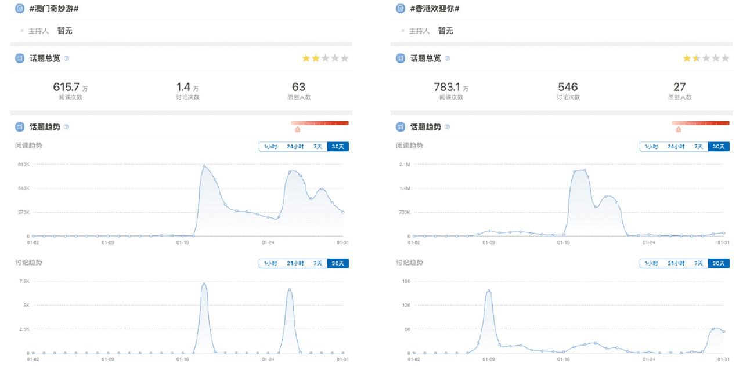743x367 pixels.
Task: Click the #香港欢迎你# topic title
Action: [x=434, y=9]
